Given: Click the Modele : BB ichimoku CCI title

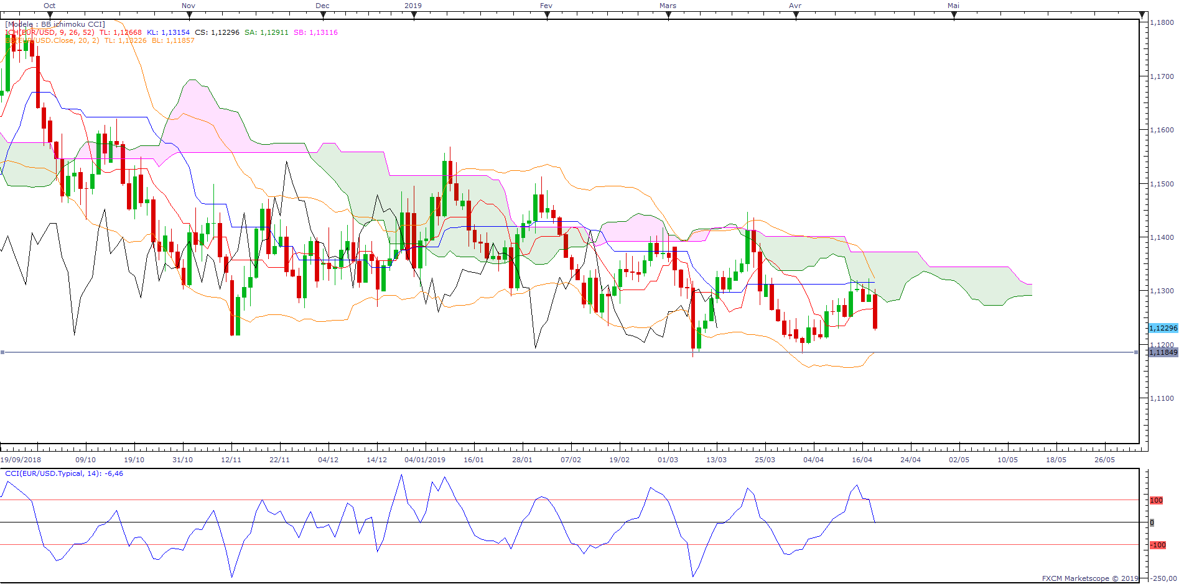Looking at the screenshot, I should coord(55,24).
